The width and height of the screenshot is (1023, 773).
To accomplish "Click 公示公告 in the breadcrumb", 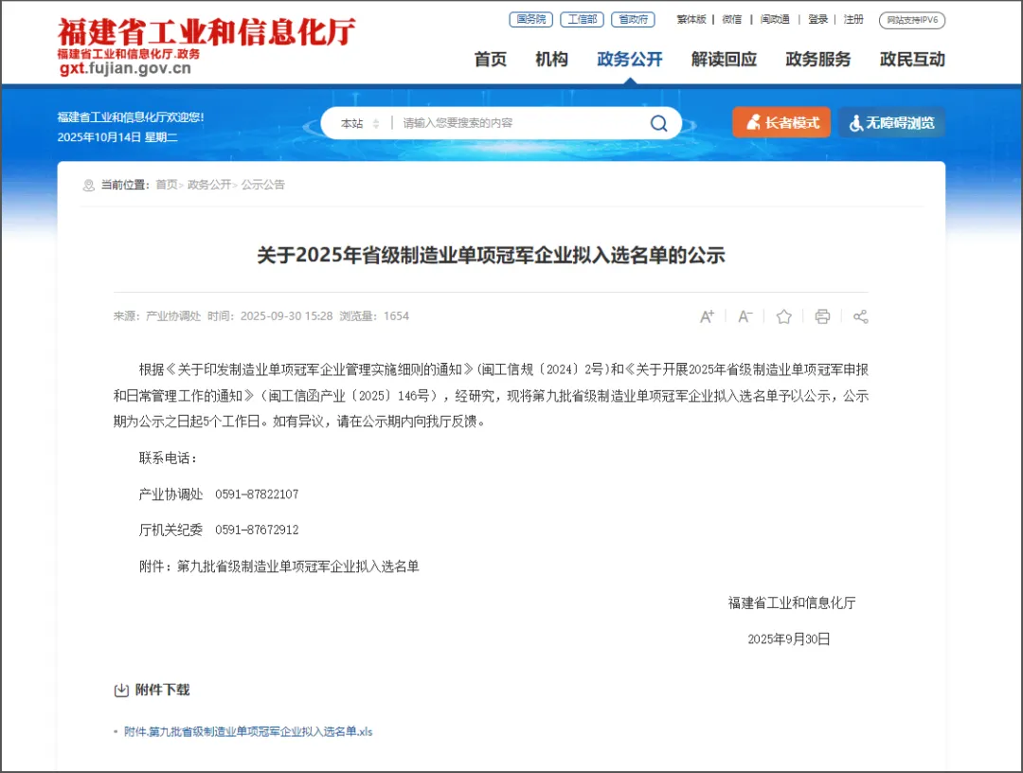I will (263, 185).
